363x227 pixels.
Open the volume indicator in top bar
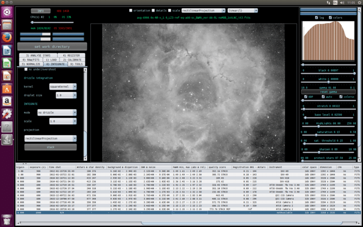point(342,2)
